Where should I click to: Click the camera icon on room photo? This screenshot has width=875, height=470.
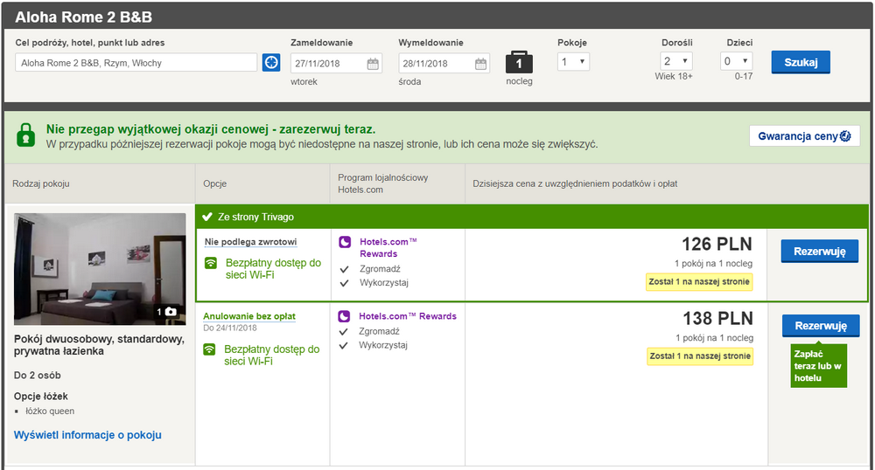pyautogui.click(x=171, y=312)
